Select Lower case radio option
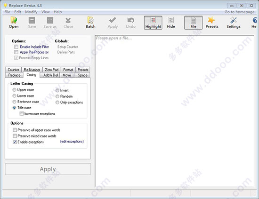This screenshot has width=259, height=199. (14, 96)
